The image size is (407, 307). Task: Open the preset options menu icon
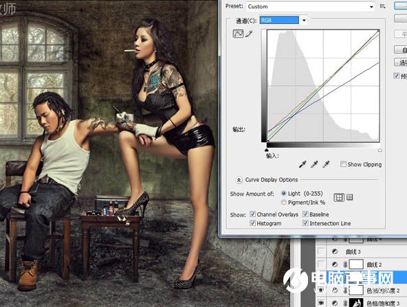click(383, 6)
